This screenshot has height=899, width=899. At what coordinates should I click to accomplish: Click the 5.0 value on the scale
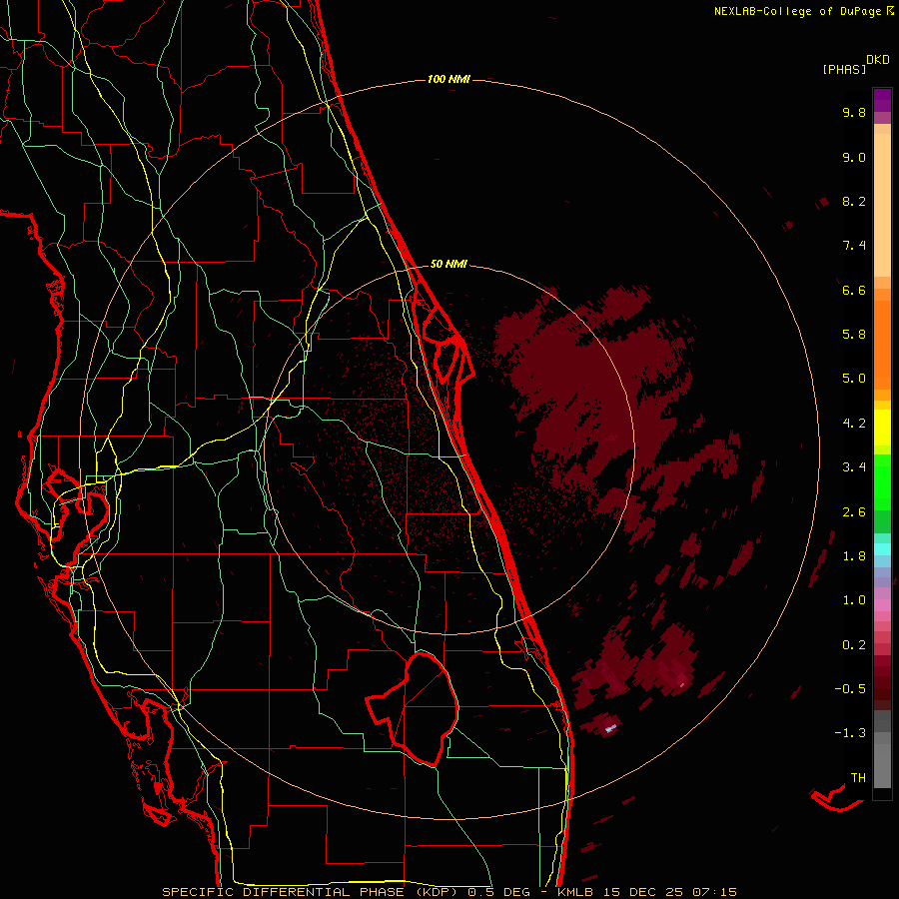coord(854,379)
